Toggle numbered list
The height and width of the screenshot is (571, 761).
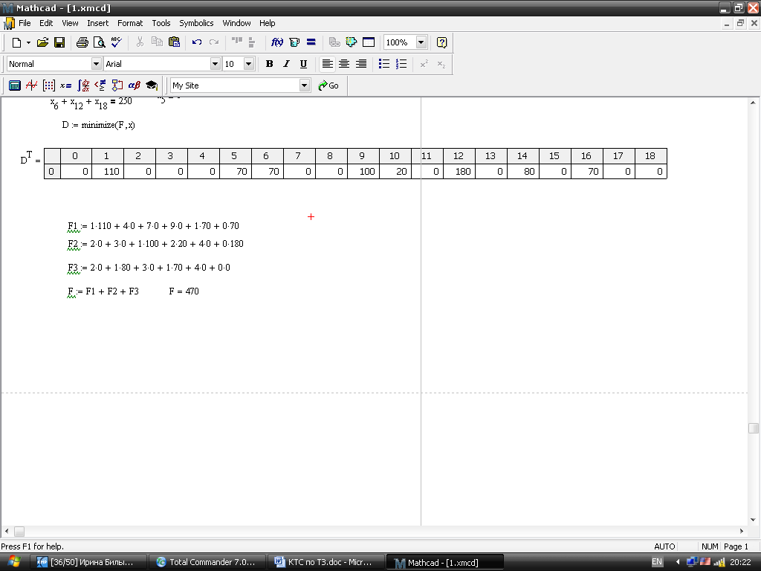click(401, 64)
